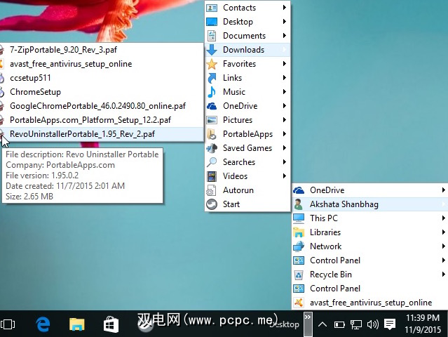Click the Music note icon
Screen dimensions: 448x337
pos(212,92)
